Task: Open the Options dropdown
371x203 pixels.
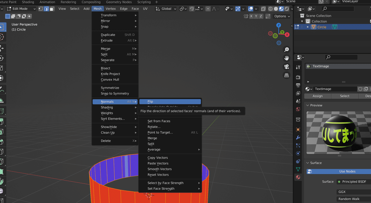Action: (x=282, y=16)
